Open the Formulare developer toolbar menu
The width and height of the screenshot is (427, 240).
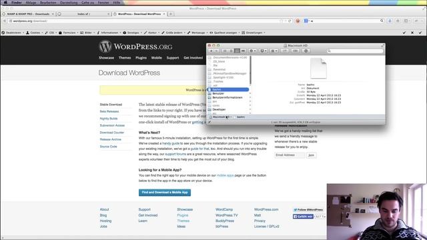[68, 33]
